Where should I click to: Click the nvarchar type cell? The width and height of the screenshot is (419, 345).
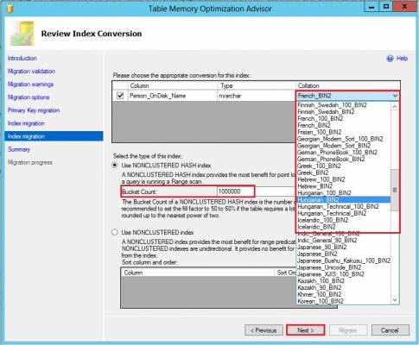[257, 96]
